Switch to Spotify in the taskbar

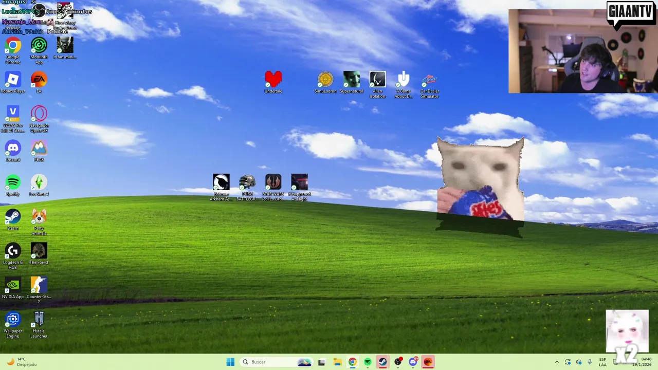point(368,362)
